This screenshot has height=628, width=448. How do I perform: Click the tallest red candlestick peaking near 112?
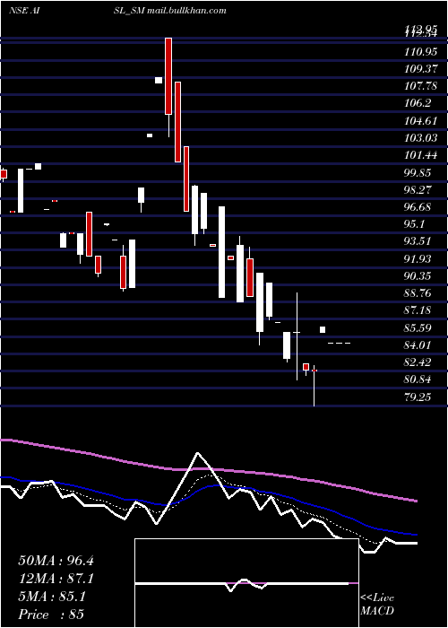click(x=168, y=76)
